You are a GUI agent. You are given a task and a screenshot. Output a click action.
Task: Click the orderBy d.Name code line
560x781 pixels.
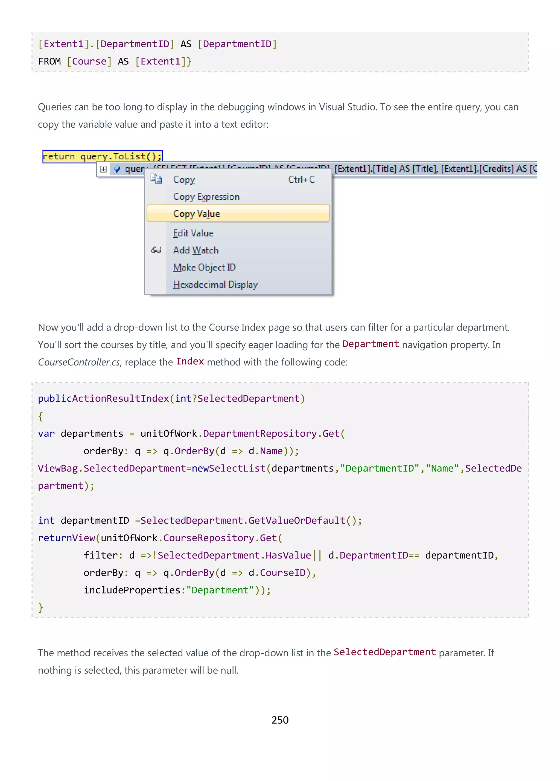tap(191, 451)
